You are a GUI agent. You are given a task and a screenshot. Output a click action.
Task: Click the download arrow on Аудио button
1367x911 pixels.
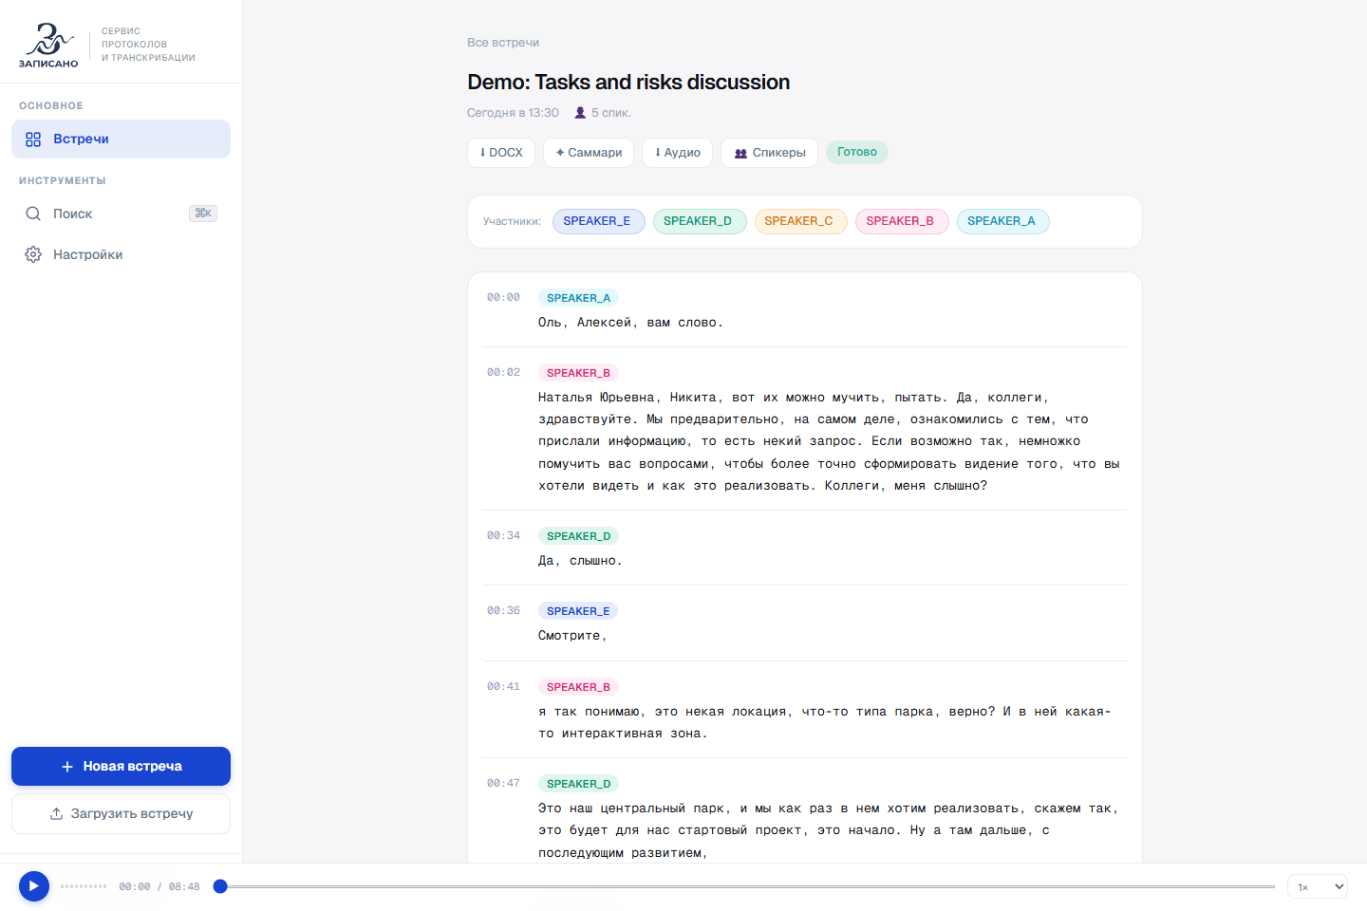pyautogui.click(x=658, y=153)
